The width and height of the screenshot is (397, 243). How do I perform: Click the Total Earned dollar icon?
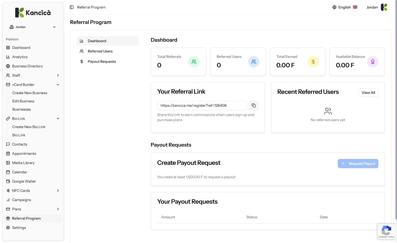click(x=313, y=62)
